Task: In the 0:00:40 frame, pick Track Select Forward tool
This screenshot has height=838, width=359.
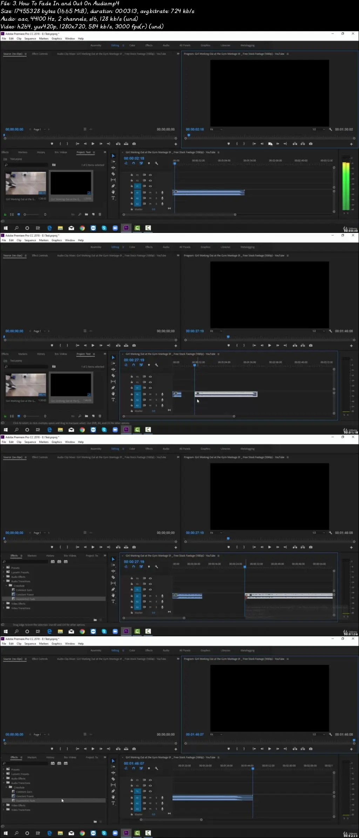Action: tap(113, 162)
